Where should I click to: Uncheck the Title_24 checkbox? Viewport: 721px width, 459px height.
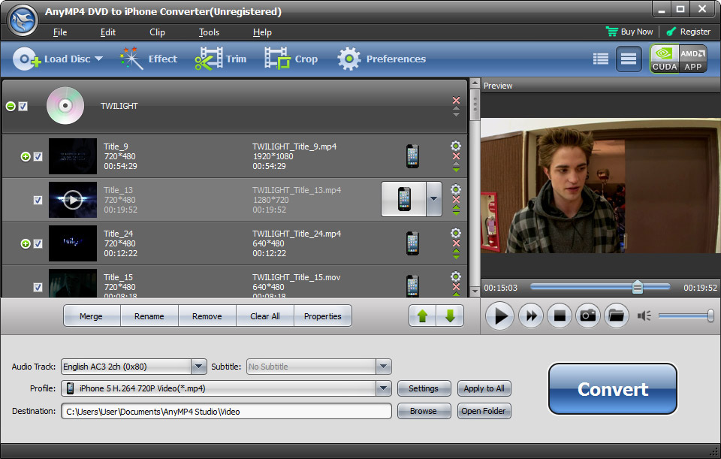[x=38, y=243]
